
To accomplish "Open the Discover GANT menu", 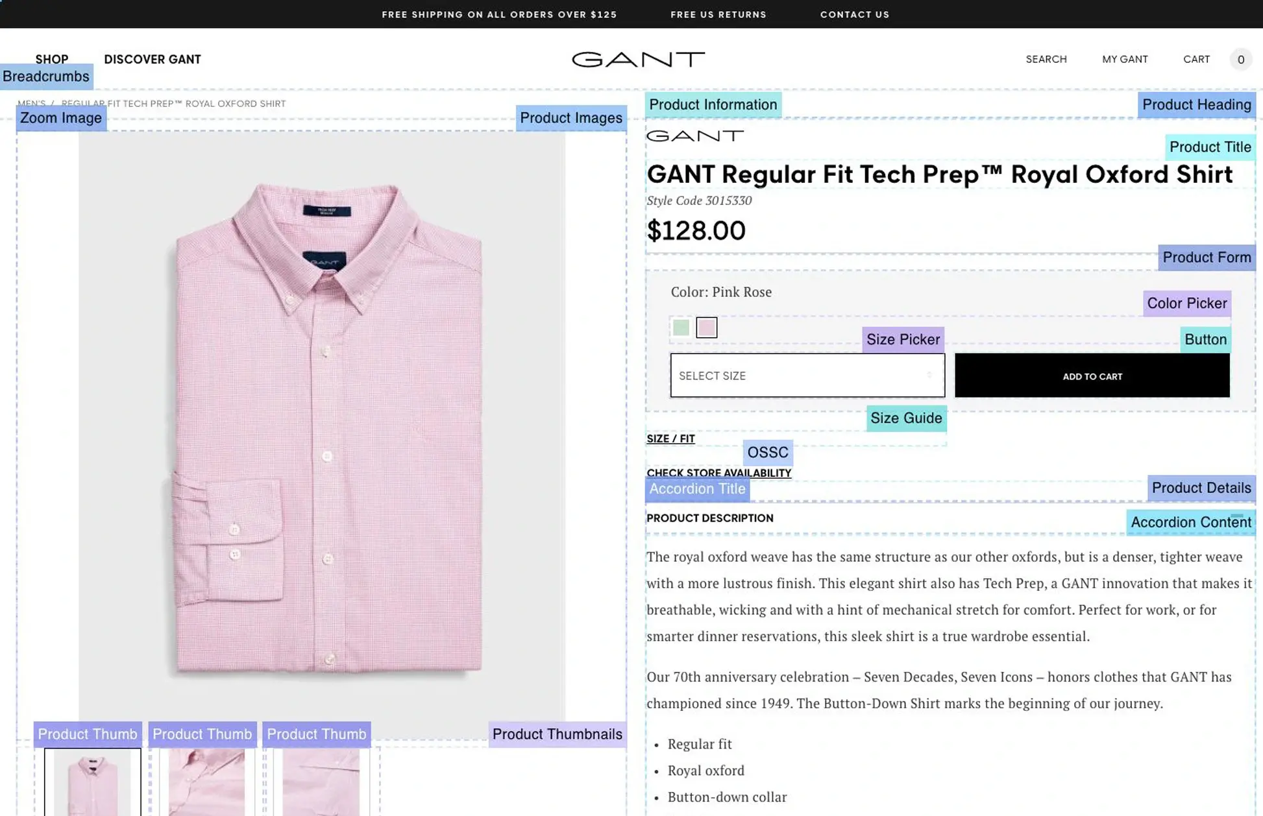I will point(153,60).
